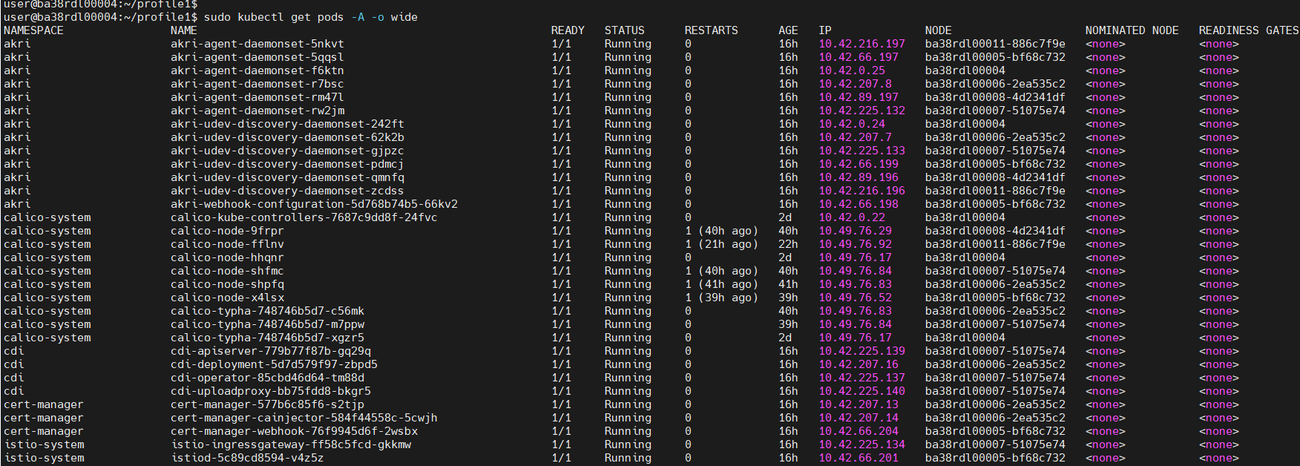Image resolution: width=1300 pixels, height=466 pixels.
Task: Click pod name akri-agent-daemonset-5qqsl
Action: pyautogui.click(x=257, y=57)
